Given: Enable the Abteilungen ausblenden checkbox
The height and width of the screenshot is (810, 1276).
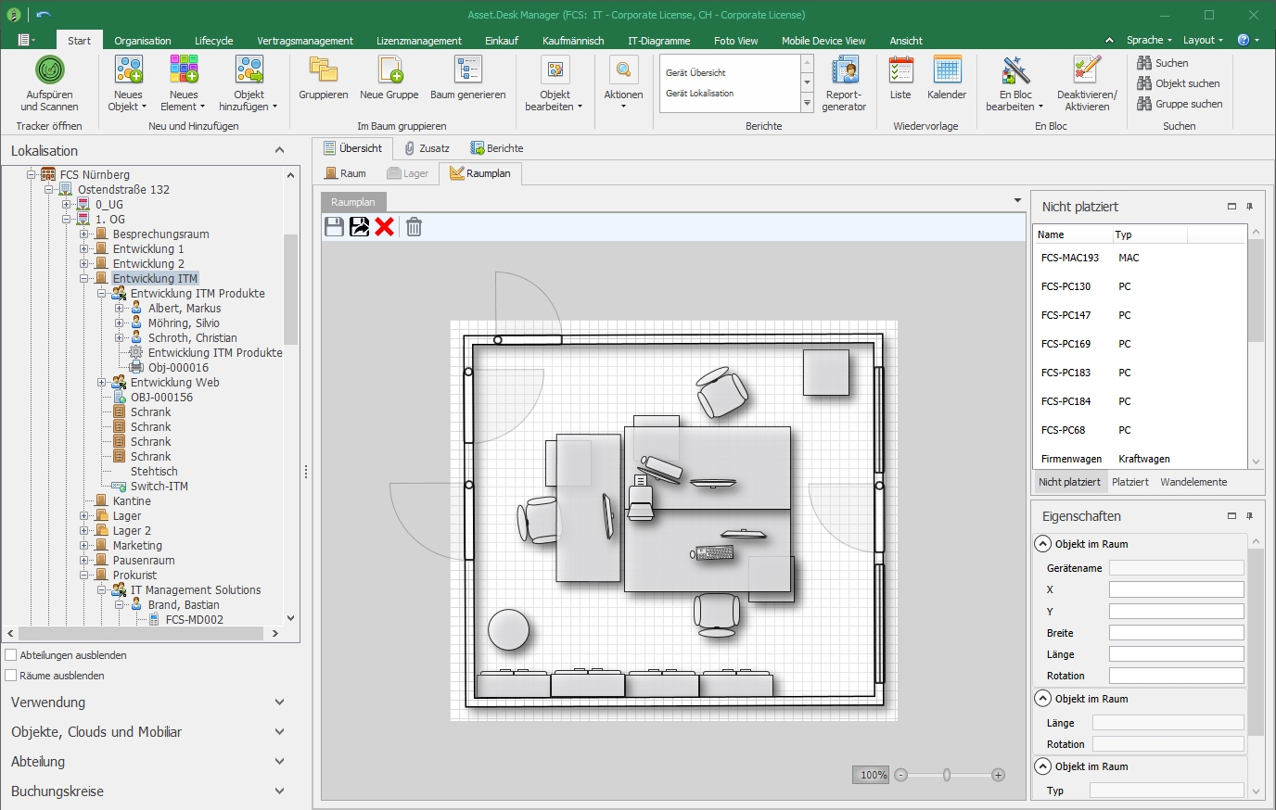Looking at the screenshot, I should pos(12,655).
